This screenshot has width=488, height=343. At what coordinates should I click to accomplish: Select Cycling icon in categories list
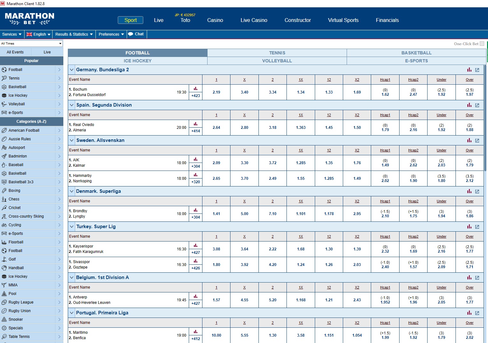point(4,225)
